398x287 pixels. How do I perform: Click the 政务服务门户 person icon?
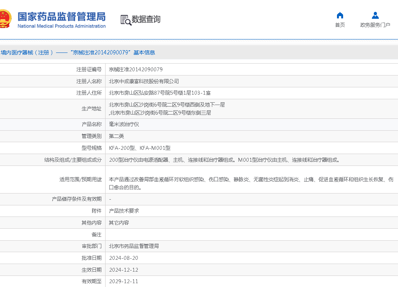coord(375,15)
